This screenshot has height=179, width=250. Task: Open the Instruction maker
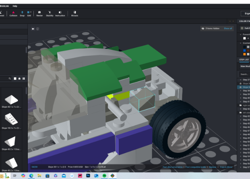pos(60,14)
